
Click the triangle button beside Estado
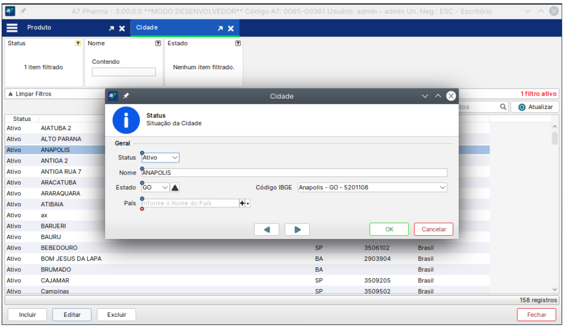(175, 188)
